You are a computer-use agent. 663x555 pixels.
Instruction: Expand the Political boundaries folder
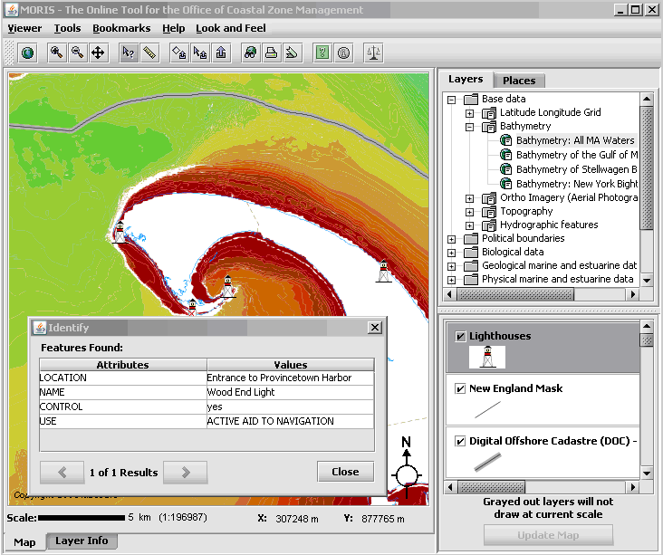[x=451, y=239]
